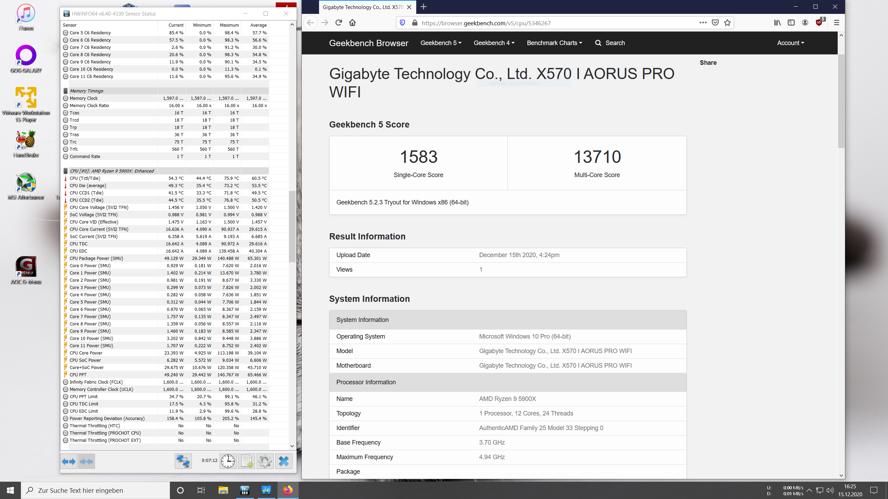Open Account menu in Geekbench navbar

pyautogui.click(x=790, y=43)
